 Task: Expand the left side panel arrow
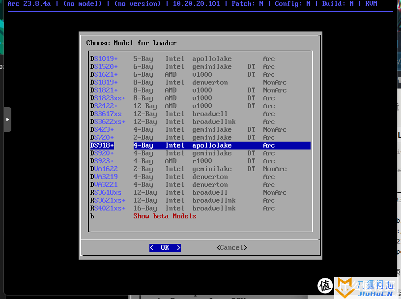tap(7, 120)
